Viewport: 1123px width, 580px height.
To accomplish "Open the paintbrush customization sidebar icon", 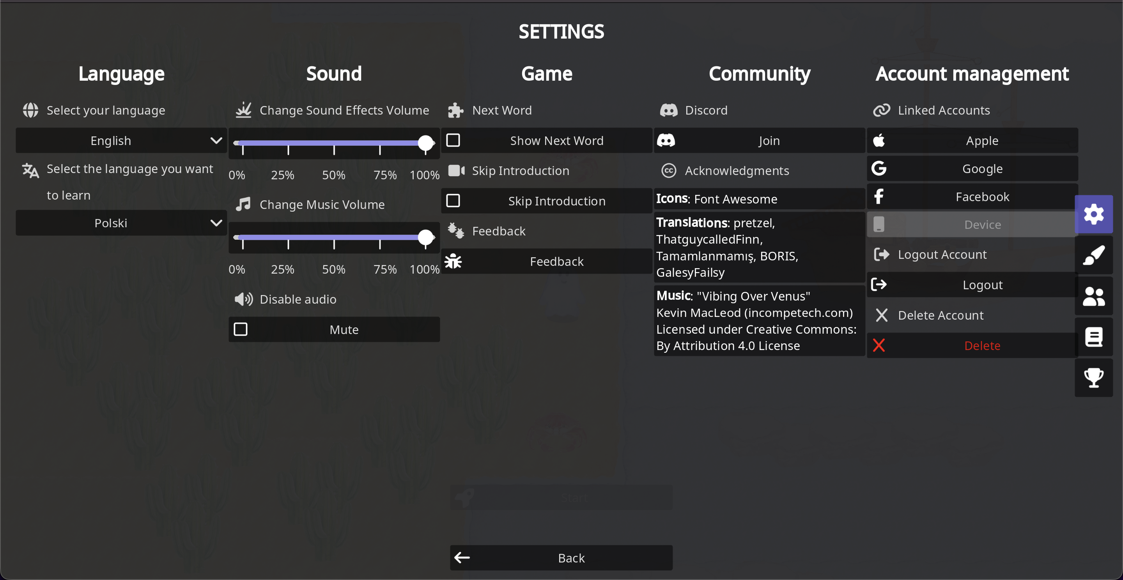I will pos(1093,255).
